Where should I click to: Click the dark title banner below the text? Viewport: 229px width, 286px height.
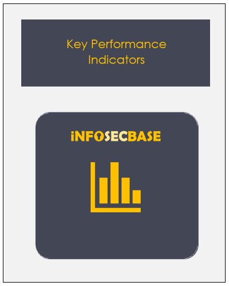pyautogui.click(x=115, y=76)
